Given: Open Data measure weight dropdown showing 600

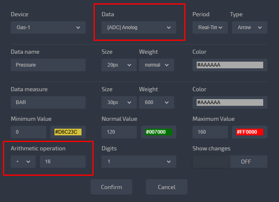Looking at the screenshot, I should click(156, 102).
